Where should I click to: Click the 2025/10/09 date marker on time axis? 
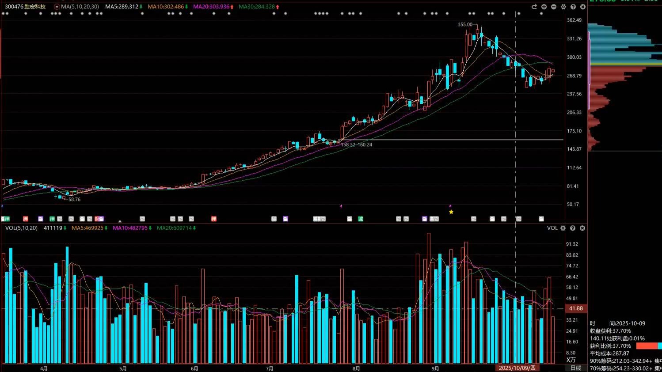point(517,368)
